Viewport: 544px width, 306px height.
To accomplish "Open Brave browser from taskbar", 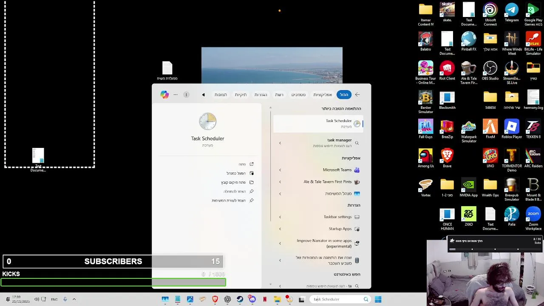I will (215, 299).
